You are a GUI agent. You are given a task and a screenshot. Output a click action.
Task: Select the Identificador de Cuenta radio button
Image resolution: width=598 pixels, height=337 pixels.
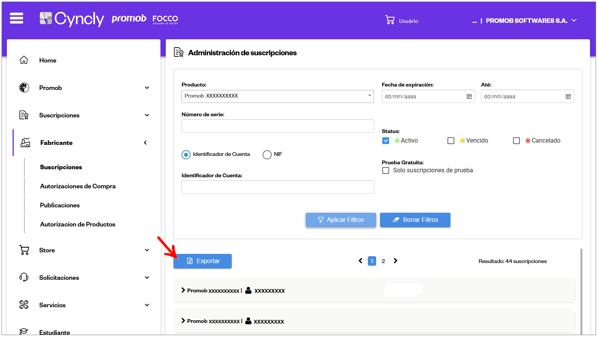pyautogui.click(x=186, y=154)
